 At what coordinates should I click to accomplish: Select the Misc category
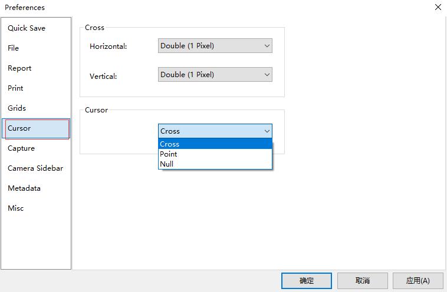pos(16,208)
